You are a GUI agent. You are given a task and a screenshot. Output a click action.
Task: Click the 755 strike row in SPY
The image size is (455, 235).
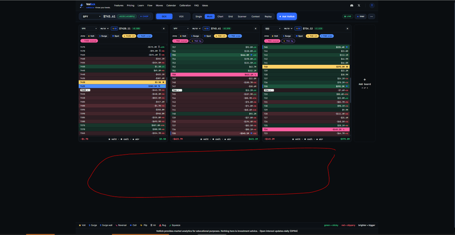click(x=214, y=55)
